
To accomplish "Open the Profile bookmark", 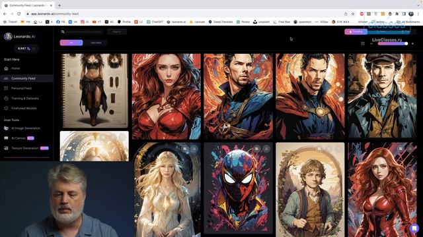I will [x=124, y=22].
